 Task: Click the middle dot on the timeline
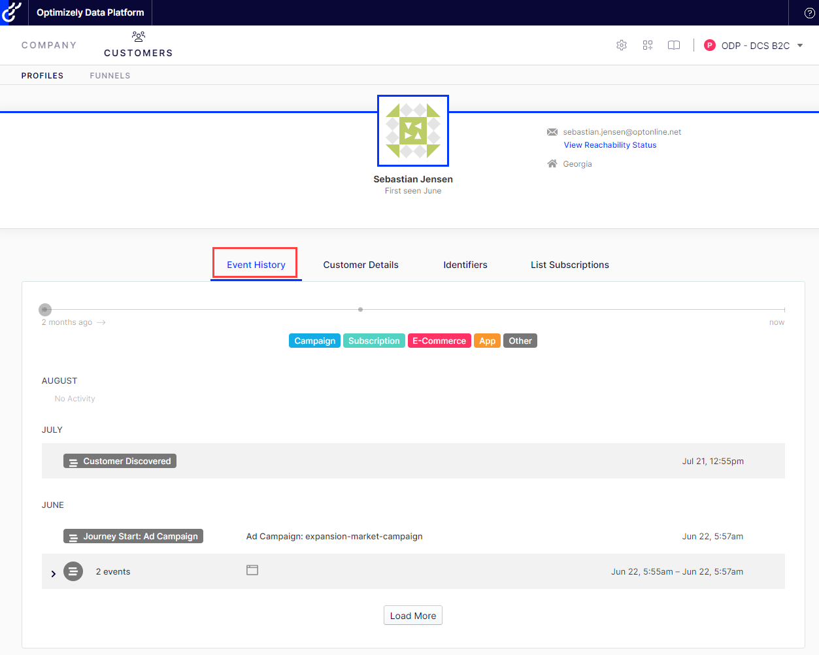[x=360, y=309]
